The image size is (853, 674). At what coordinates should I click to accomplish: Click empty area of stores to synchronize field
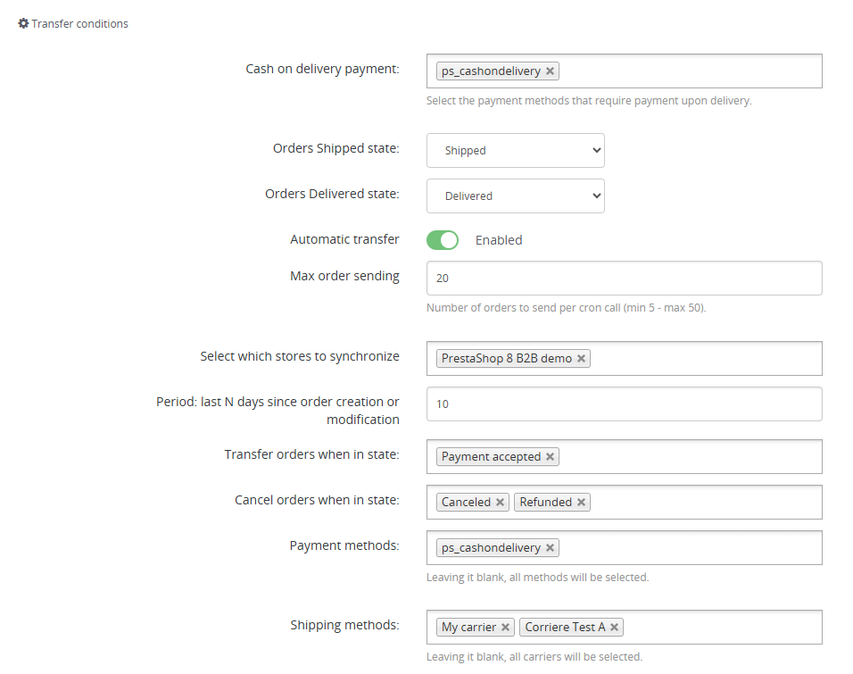pos(705,358)
